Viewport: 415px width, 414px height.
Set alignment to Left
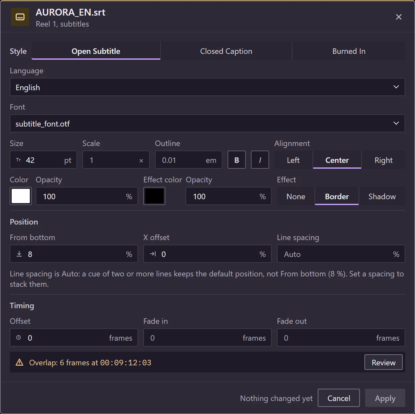pyautogui.click(x=293, y=160)
